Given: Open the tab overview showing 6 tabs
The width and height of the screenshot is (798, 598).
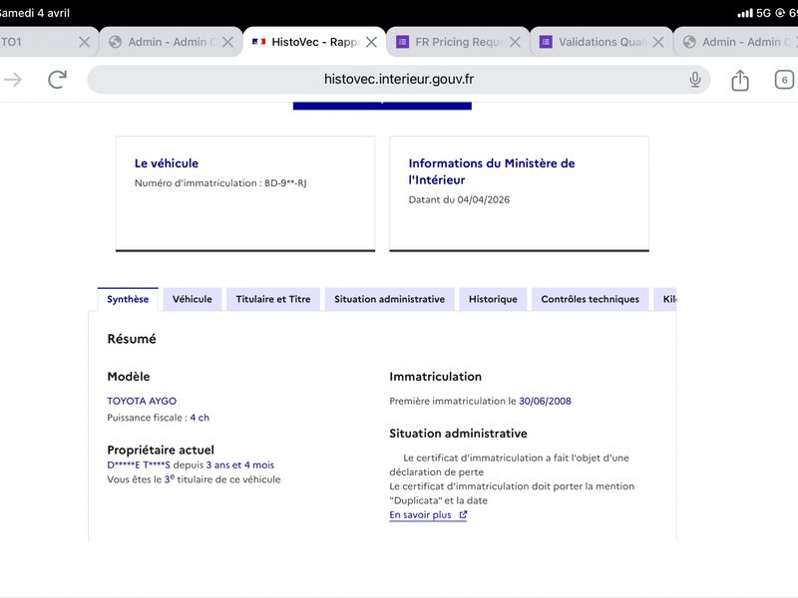Looking at the screenshot, I should pyautogui.click(x=784, y=80).
